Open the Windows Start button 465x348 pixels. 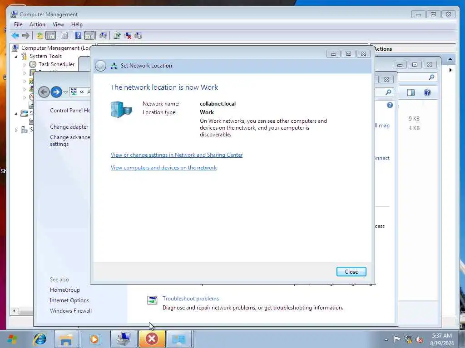click(x=12, y=339)
